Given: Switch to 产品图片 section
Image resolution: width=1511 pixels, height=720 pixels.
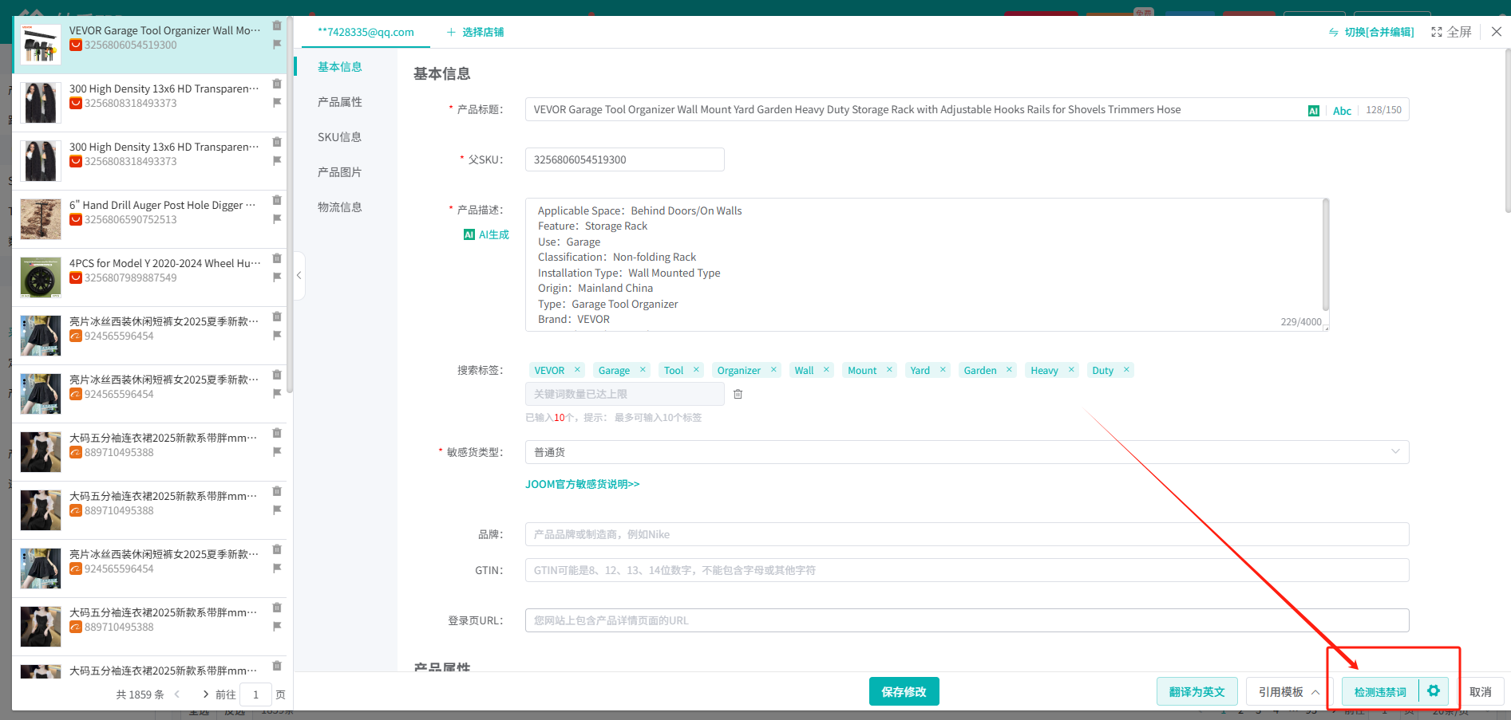Looking at the screenshot, I should 340,172.
